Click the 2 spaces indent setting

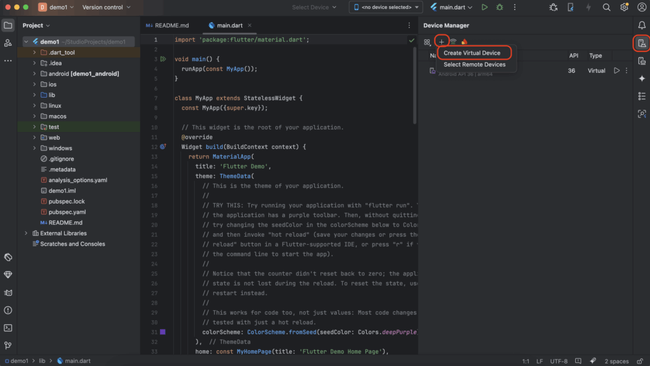pos(616,361)
